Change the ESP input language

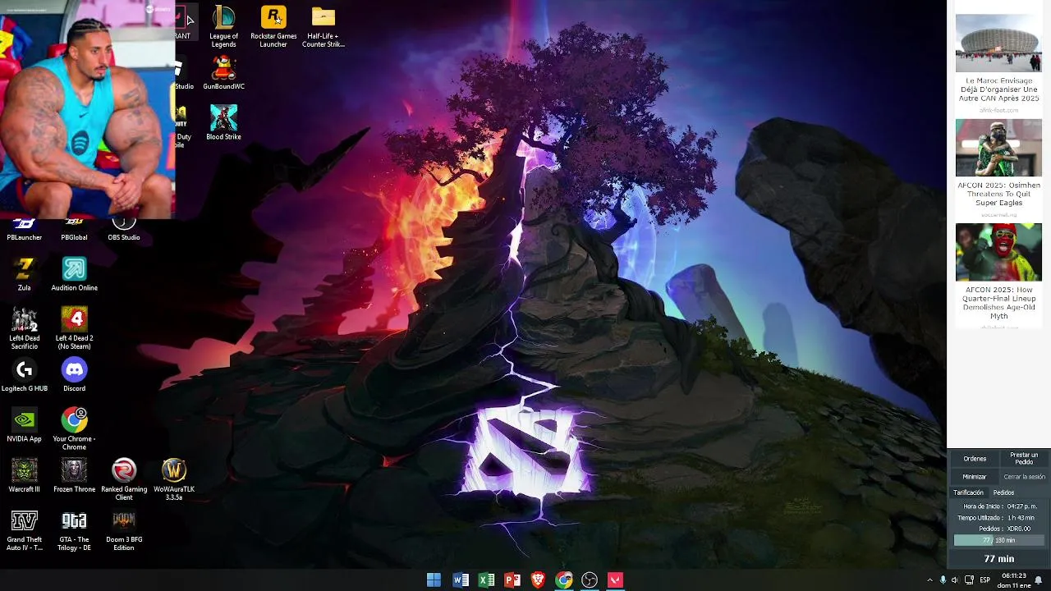tap(985, 580)
